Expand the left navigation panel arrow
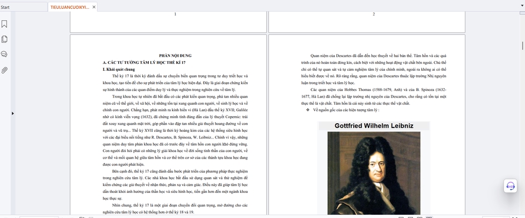 [13, 113]
